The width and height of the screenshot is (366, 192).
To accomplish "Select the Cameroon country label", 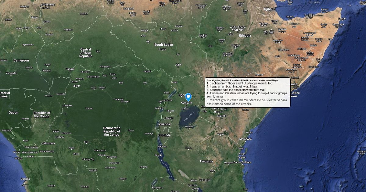I will point(21,61).
